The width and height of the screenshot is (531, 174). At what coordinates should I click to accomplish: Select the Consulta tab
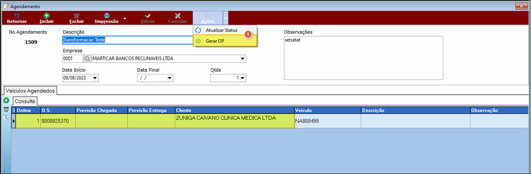(25, 101)
